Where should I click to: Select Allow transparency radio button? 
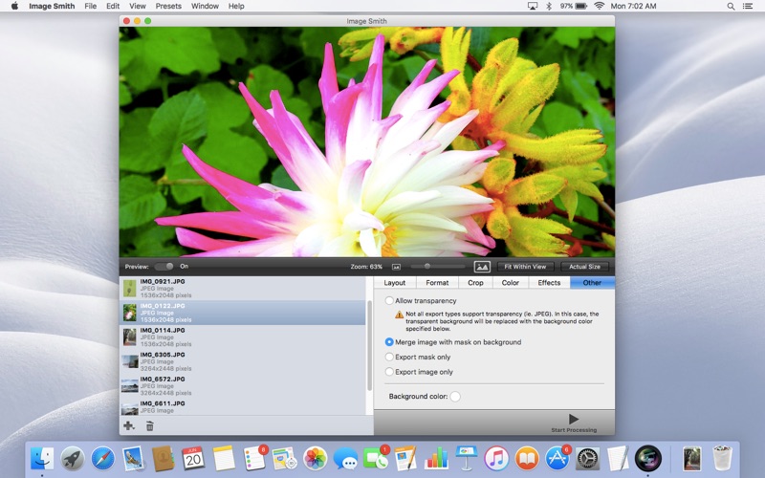(389, 301)
